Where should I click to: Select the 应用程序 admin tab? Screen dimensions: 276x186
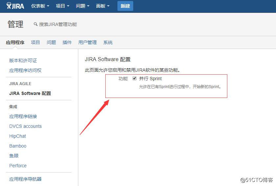(15, 42)
